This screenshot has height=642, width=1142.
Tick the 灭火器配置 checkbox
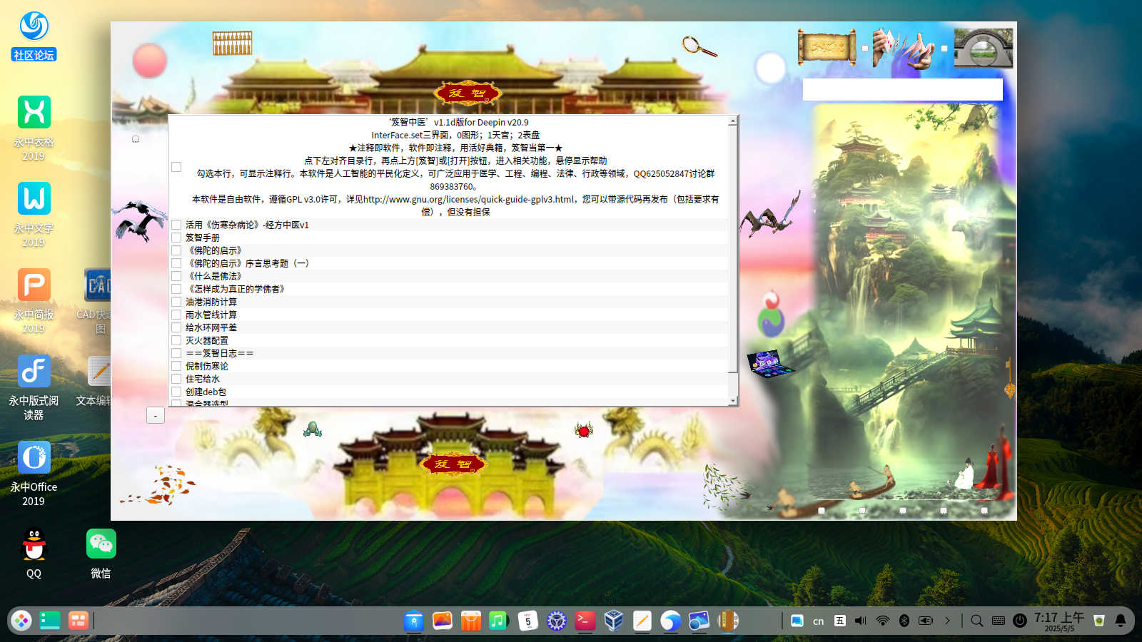point(176,340)
